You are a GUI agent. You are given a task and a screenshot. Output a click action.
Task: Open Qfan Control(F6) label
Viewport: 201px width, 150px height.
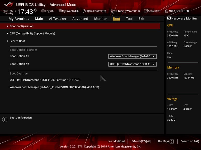[96, 11]
